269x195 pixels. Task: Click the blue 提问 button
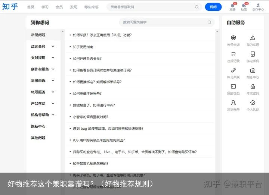tap(213, 7)
